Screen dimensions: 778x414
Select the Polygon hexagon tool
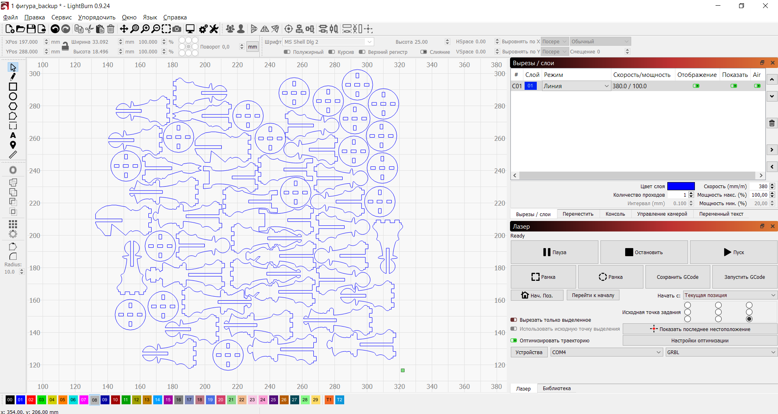13,106
